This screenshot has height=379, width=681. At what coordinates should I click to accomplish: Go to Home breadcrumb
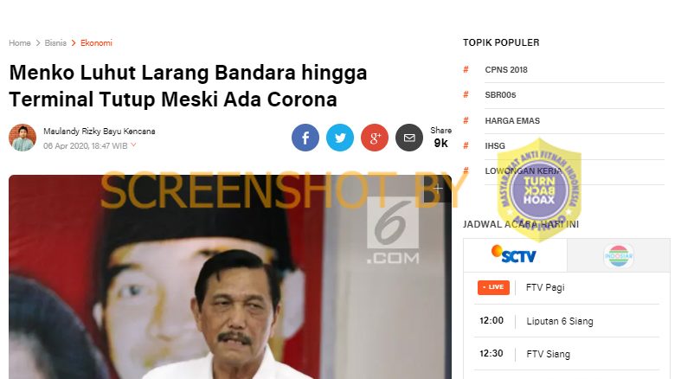[x=20, y=43]
